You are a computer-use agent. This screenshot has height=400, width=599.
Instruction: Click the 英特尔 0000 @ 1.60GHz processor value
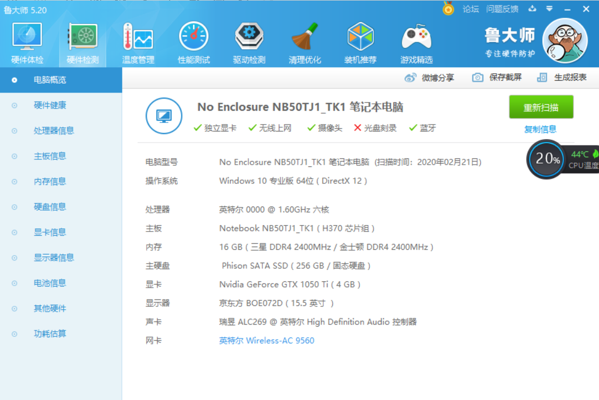274,210
